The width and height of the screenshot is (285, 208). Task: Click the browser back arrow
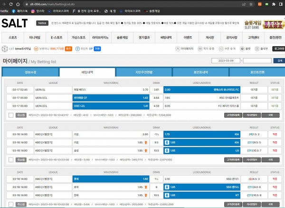(x=4, y=3)
